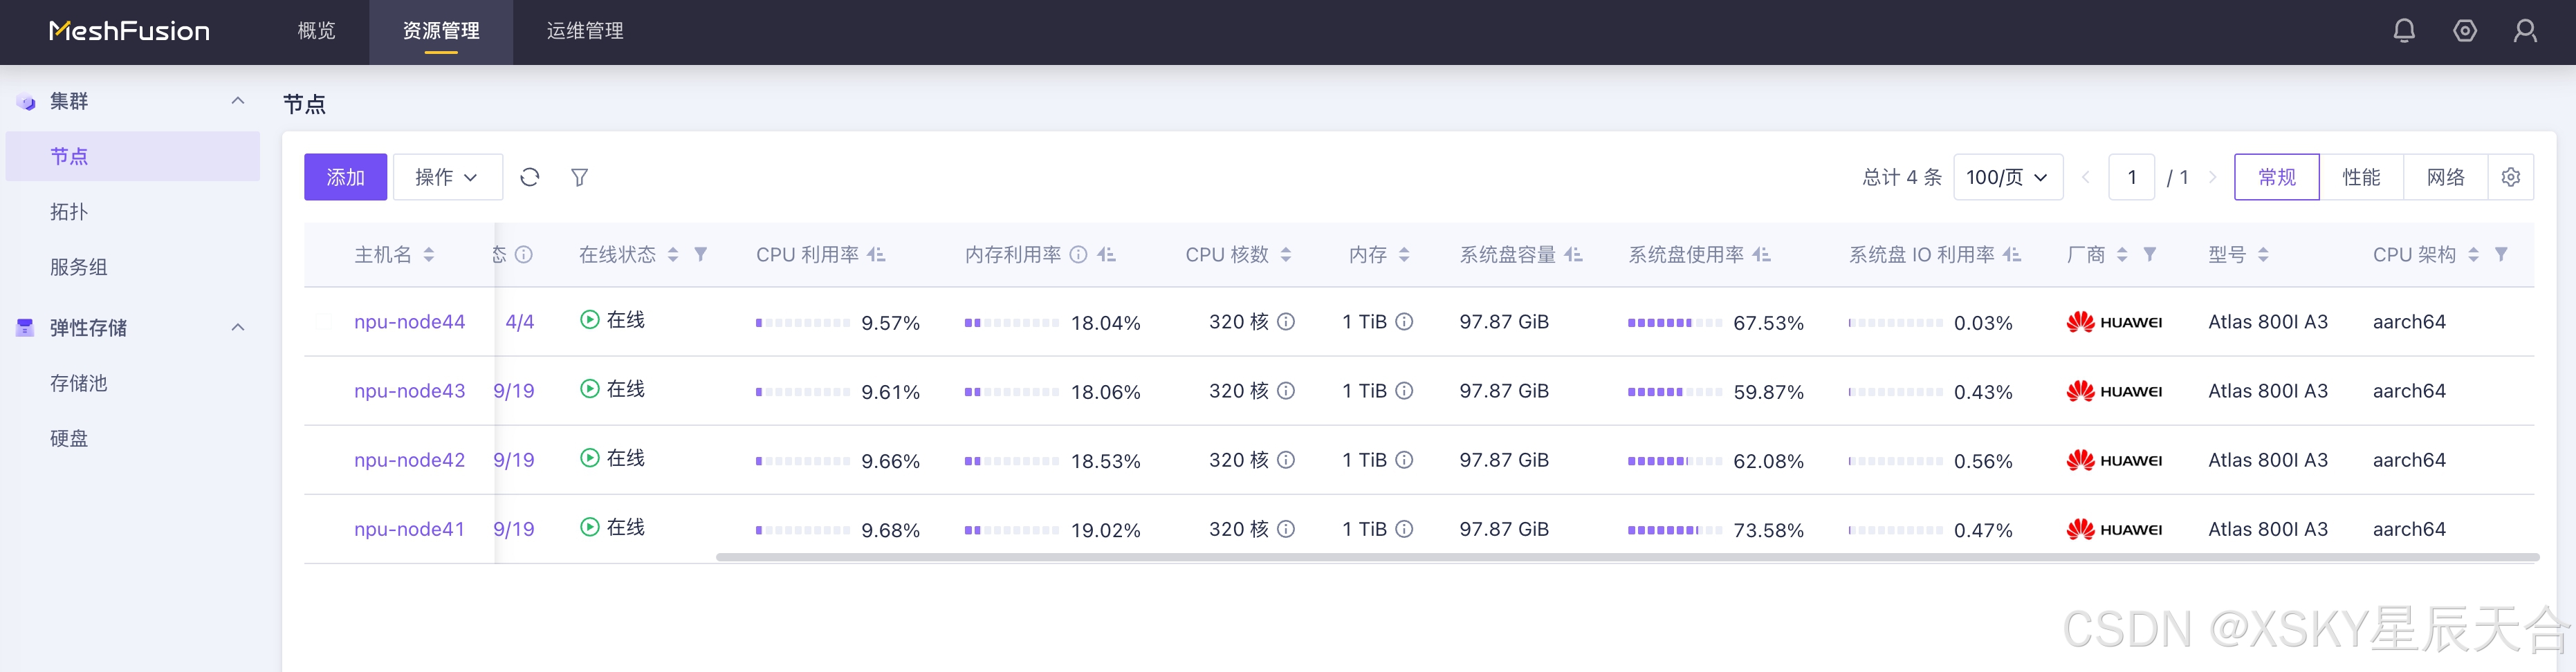Sort by CPU 核数 column arrows
This screenshot has height=672, width=2576.
tap(1286, 255)
